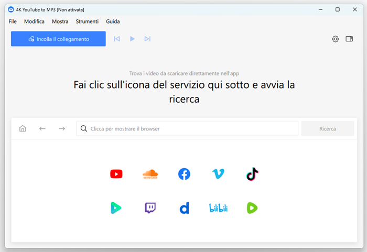Open the Guida menu
This screenshot has height=252, width=367.
pyautogui.click(x=113, y=21)
